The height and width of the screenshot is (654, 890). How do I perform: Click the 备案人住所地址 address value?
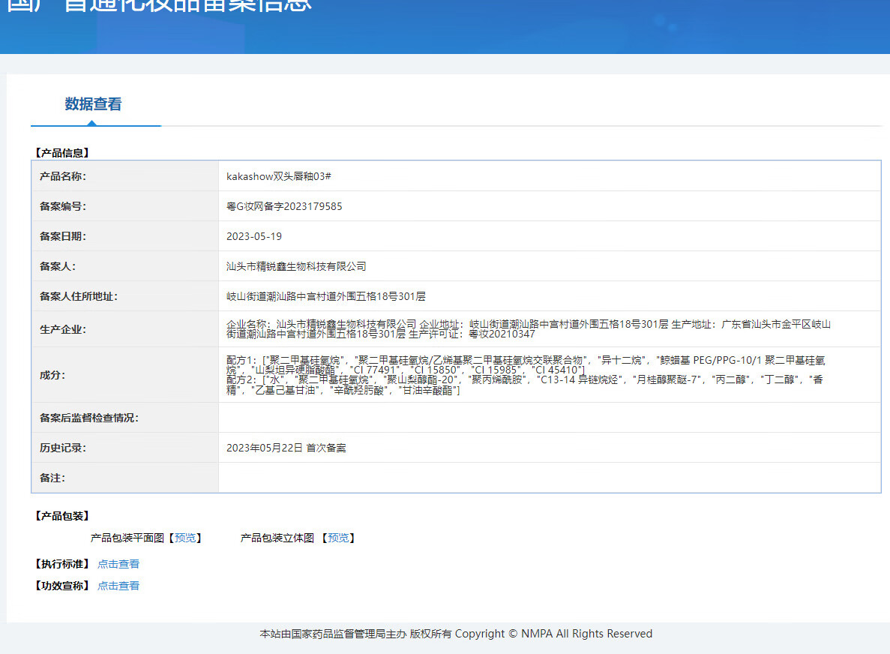[x=326, y=296]
